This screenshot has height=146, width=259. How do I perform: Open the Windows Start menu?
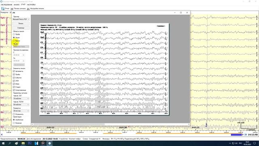(3, 143)
